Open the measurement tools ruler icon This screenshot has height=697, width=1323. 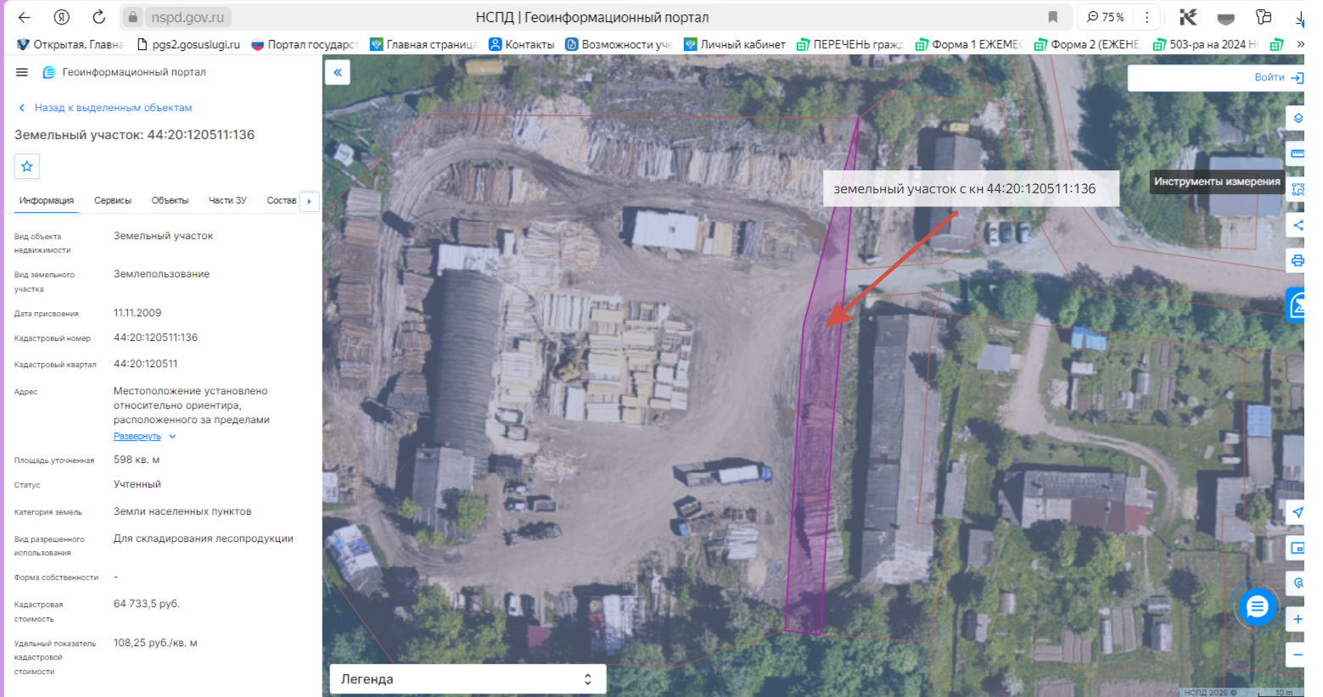pos(1297,153)
